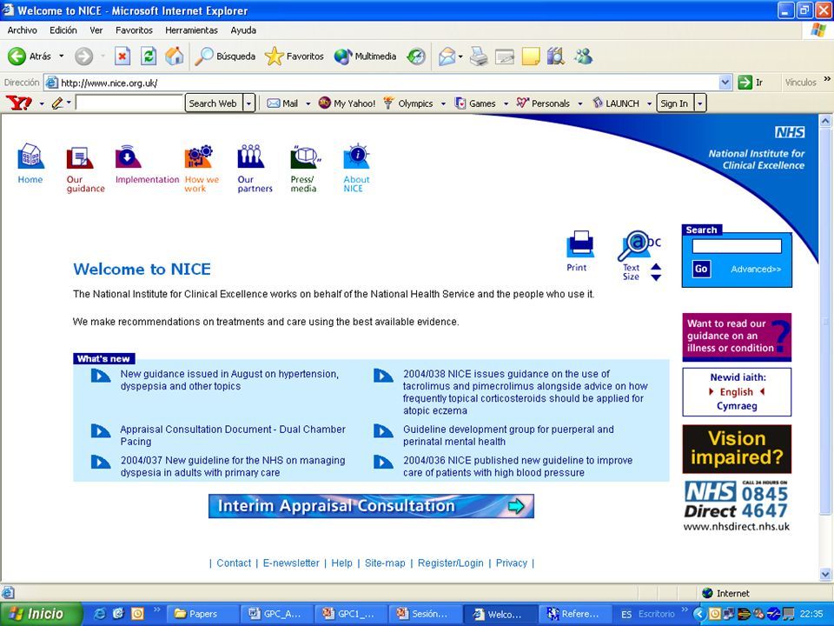This screenshot has width=834, height=626.
Task: Click the NICE site Search input field
Action: pos(737,246)
